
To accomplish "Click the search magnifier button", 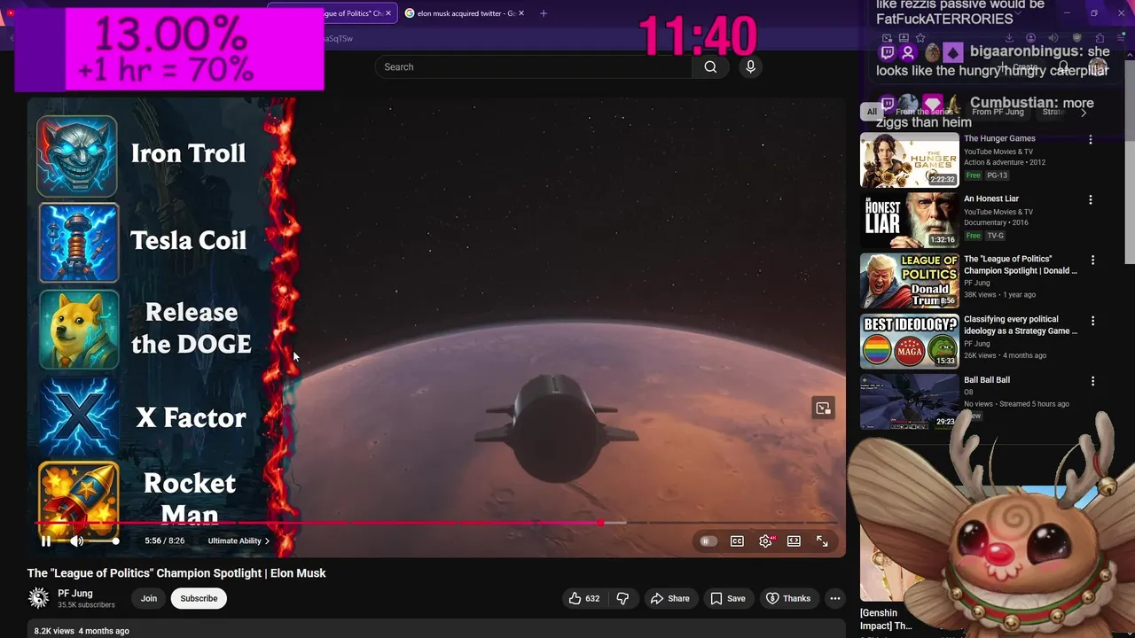I will pyautogui.click(x=710, y=66).
